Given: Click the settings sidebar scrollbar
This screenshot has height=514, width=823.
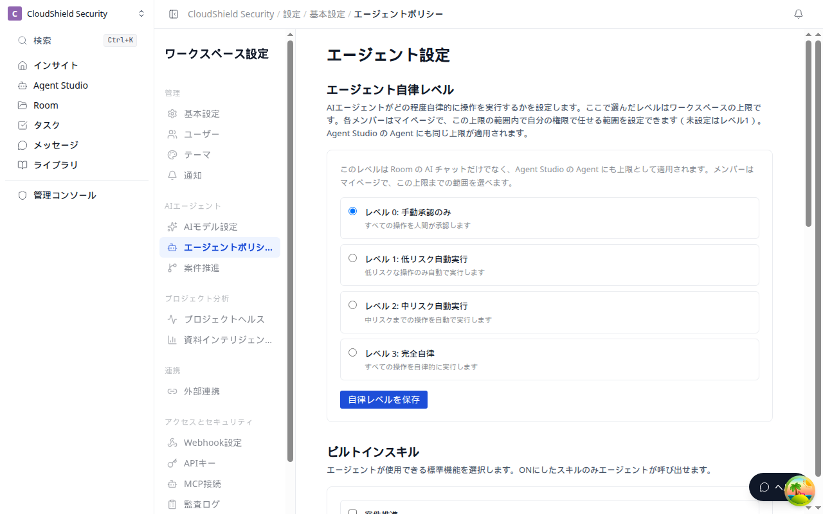Looking at the screenshot, I should pos(290,251).
